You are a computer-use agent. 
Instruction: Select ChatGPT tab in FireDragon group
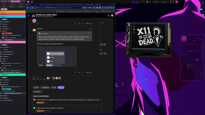pyautogui.click(x=13, y=93)
